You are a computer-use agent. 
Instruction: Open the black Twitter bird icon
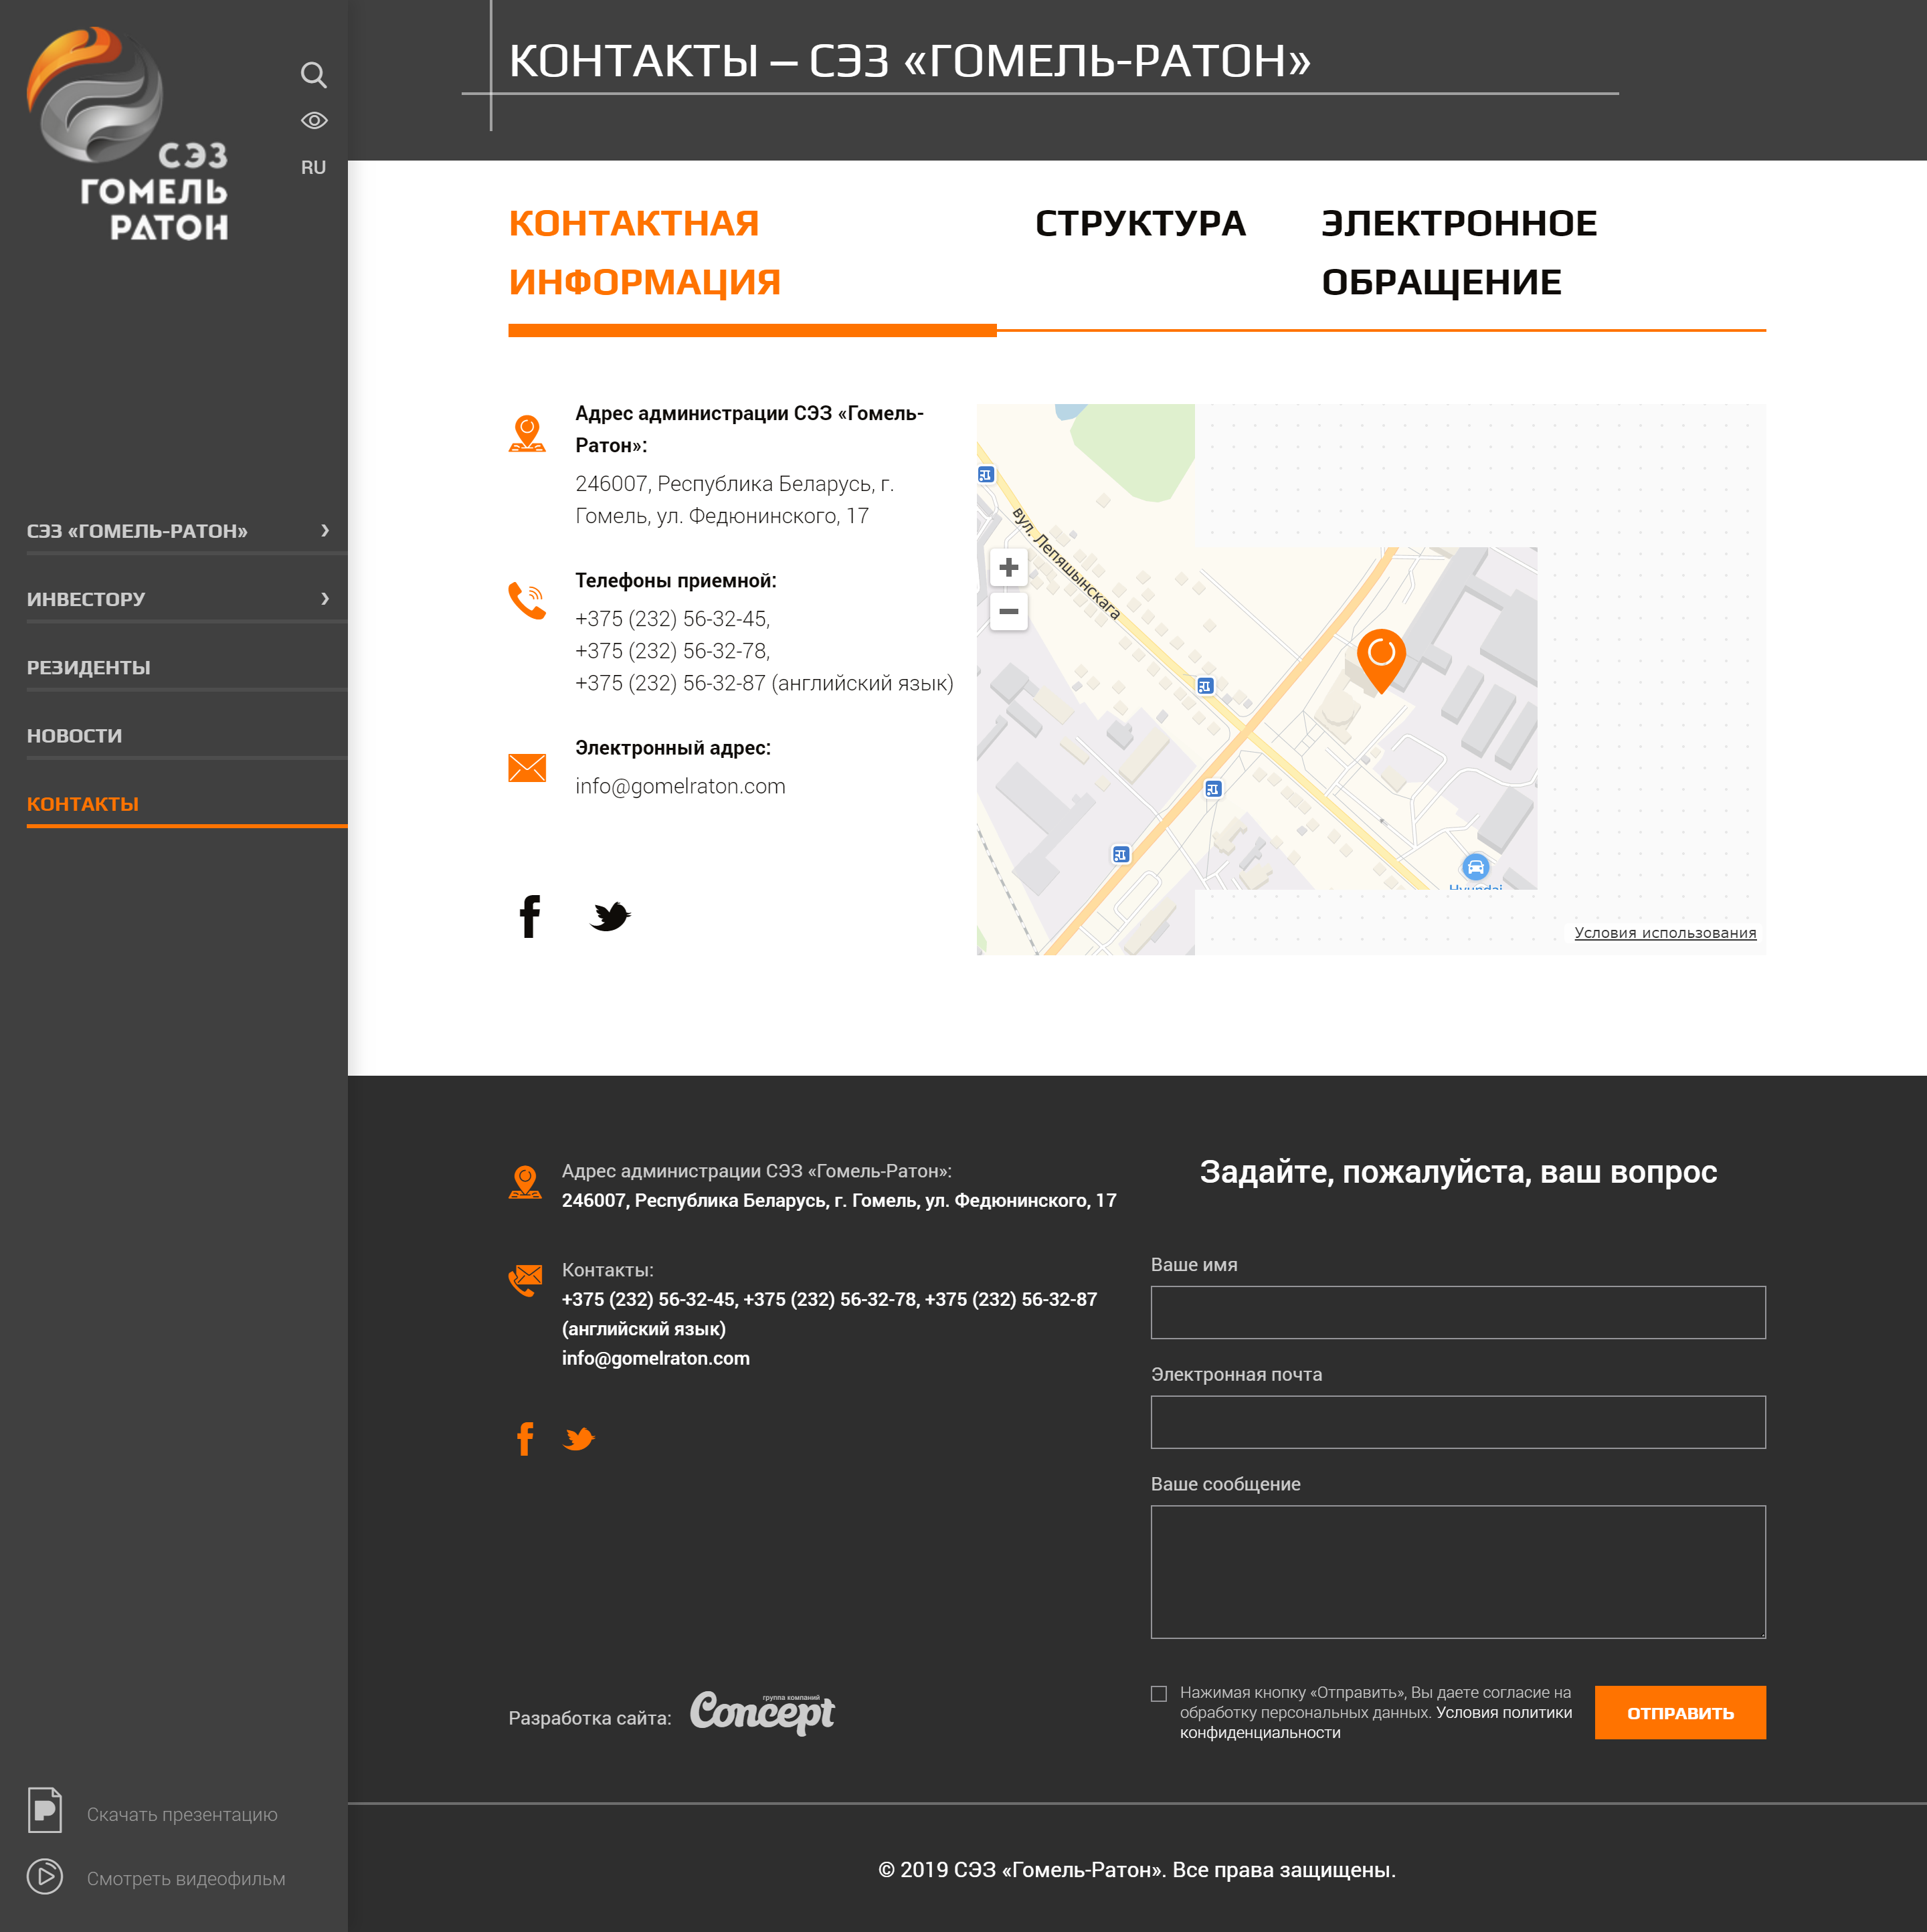pyautogui.click(x=610, y=916)
